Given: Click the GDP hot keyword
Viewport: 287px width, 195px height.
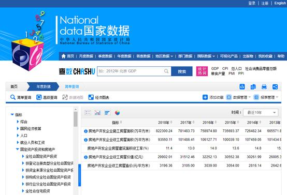Looking at the screenshot, I should point(215,68).
